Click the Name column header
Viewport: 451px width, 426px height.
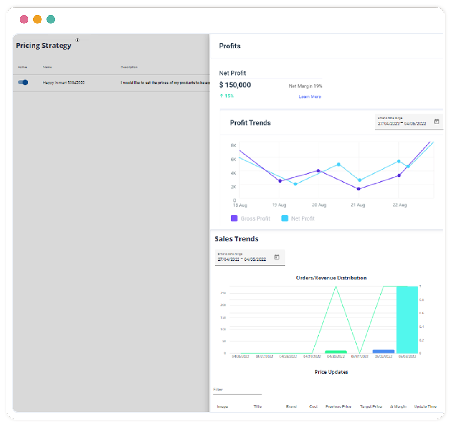point(48,67)
